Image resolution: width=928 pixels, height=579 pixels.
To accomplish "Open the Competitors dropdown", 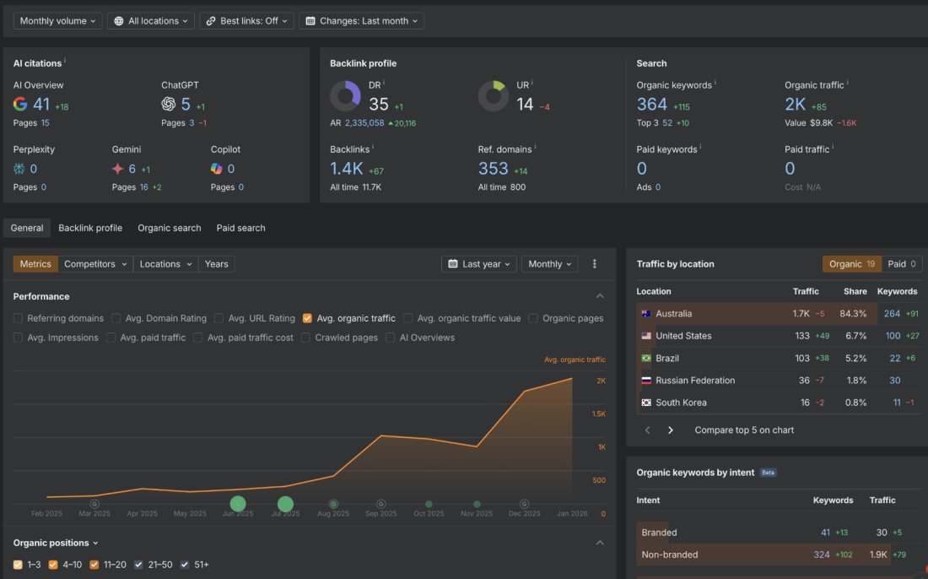I will [94, 263].
